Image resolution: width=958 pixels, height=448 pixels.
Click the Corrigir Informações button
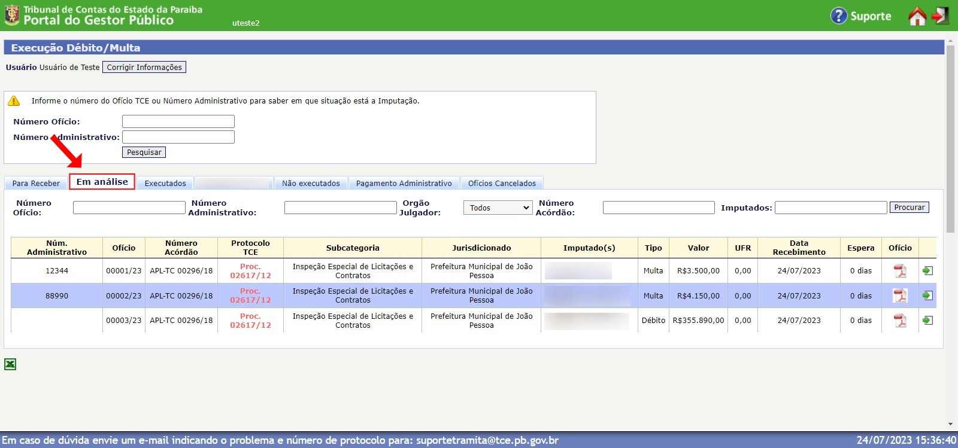click(x=144, y=67)
